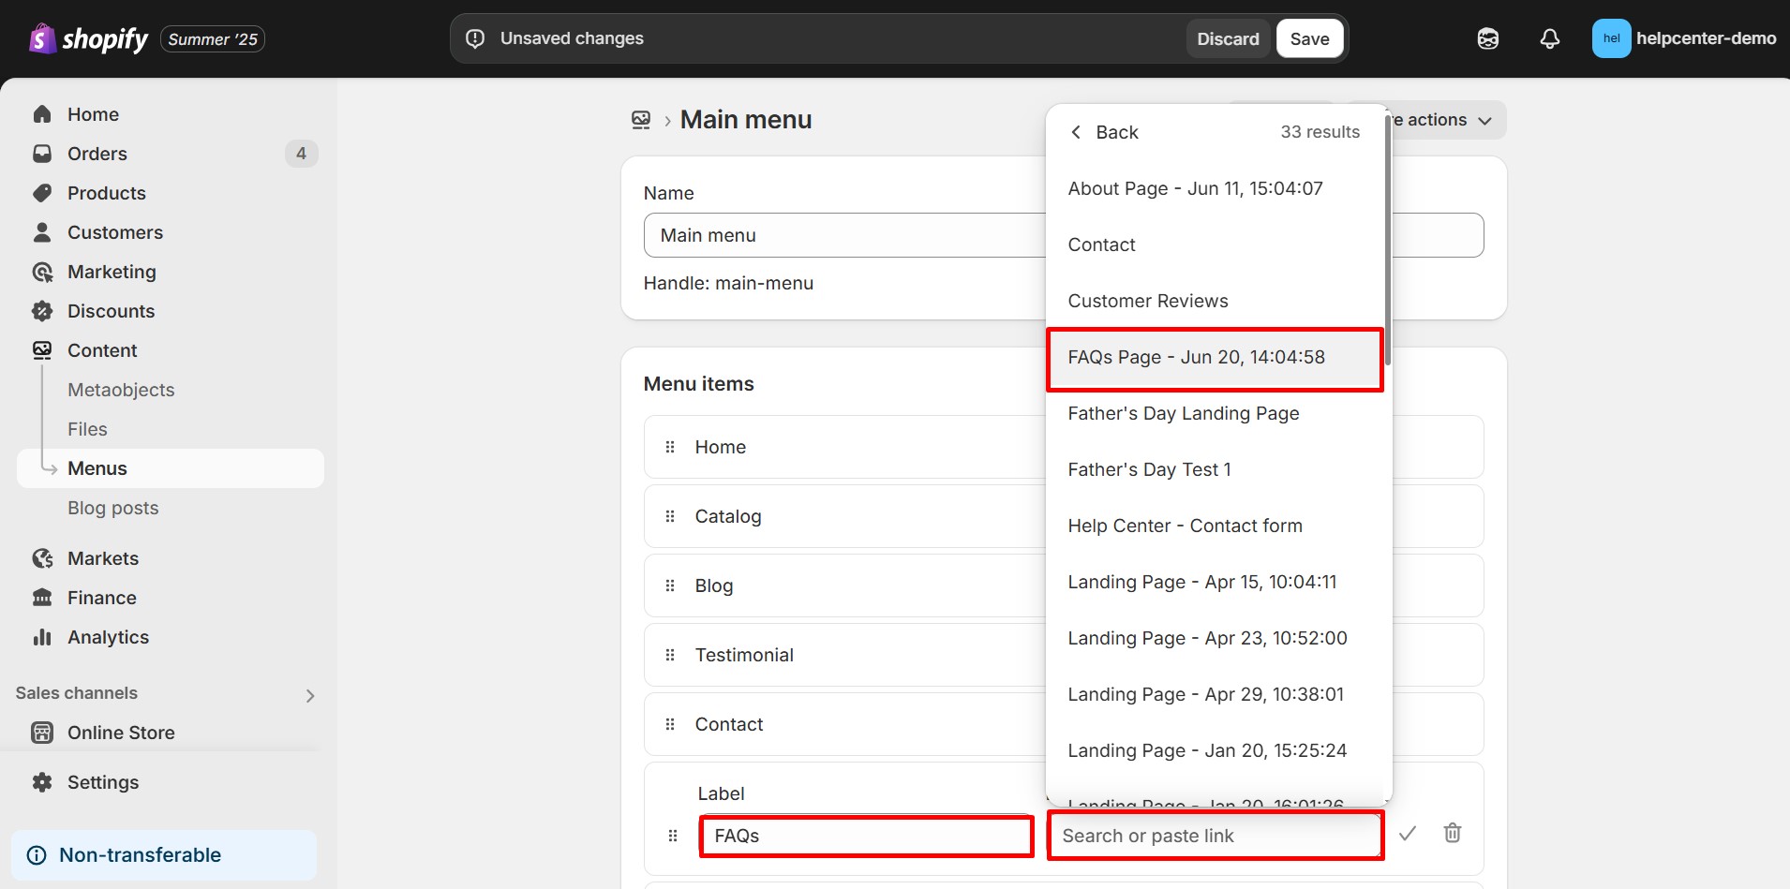Expand the Sales channels section
Image resolution: width=1790 pixels, height=889 pixels.
click(x=309, y=695)
